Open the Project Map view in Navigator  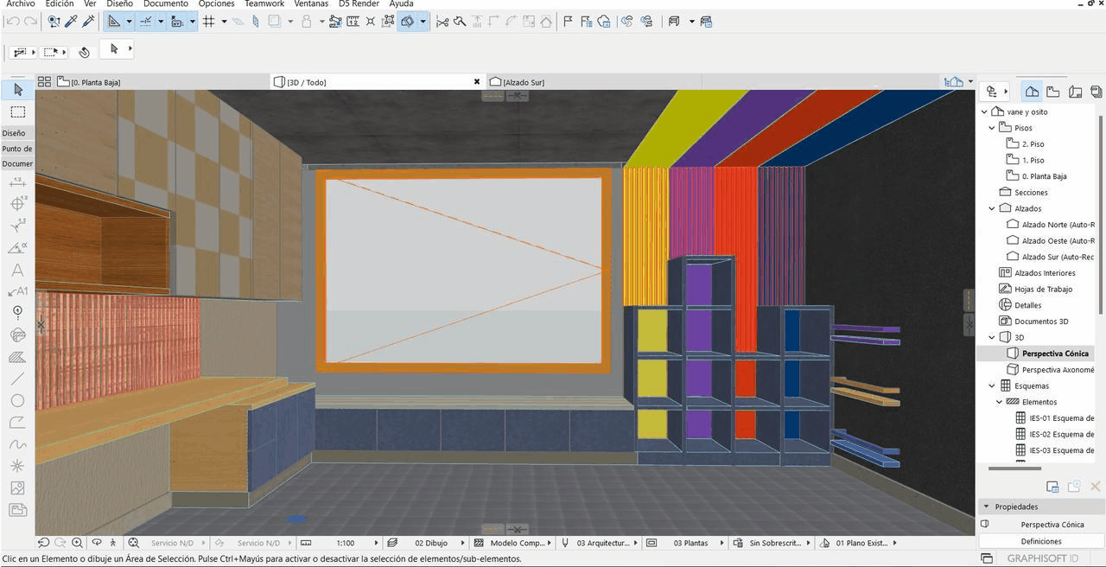(1032, 92)
